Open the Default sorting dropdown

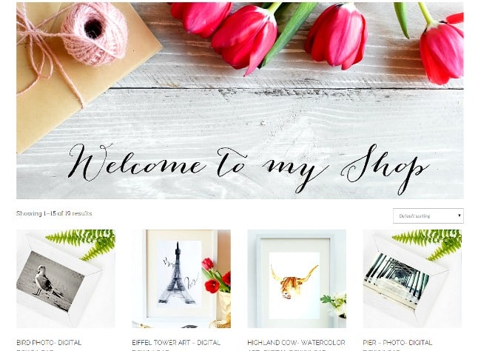tap(428, 216)
